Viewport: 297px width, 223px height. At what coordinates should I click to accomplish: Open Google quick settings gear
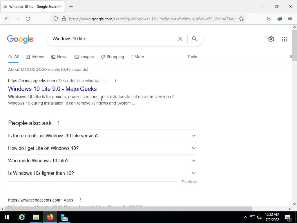pos(271,39)
